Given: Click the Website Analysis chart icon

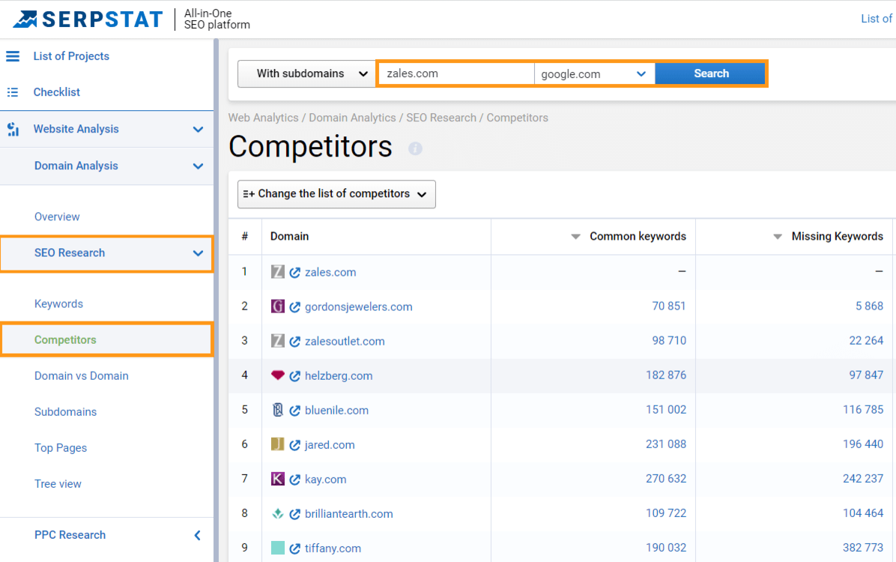Looking at the screenshot, I should pyautogui.click(x=13, y=129).
